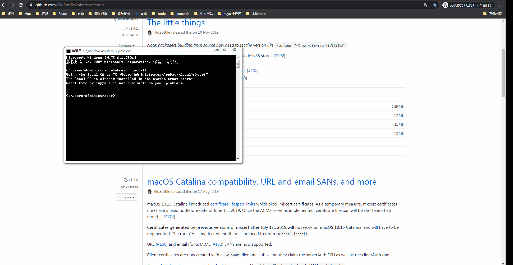This screenshot has height=265, width=513.
Task: Open the release titled The little things
Action: pyautogui.click(x=176, y=23)
